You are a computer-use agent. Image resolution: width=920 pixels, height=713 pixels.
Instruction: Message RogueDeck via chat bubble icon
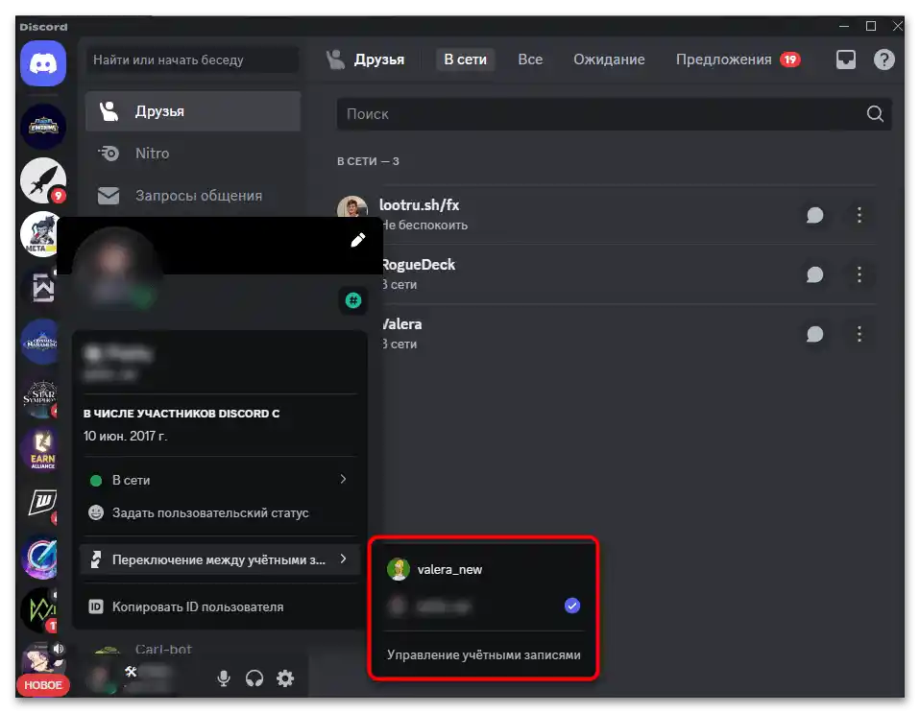[x=814, y=274]
